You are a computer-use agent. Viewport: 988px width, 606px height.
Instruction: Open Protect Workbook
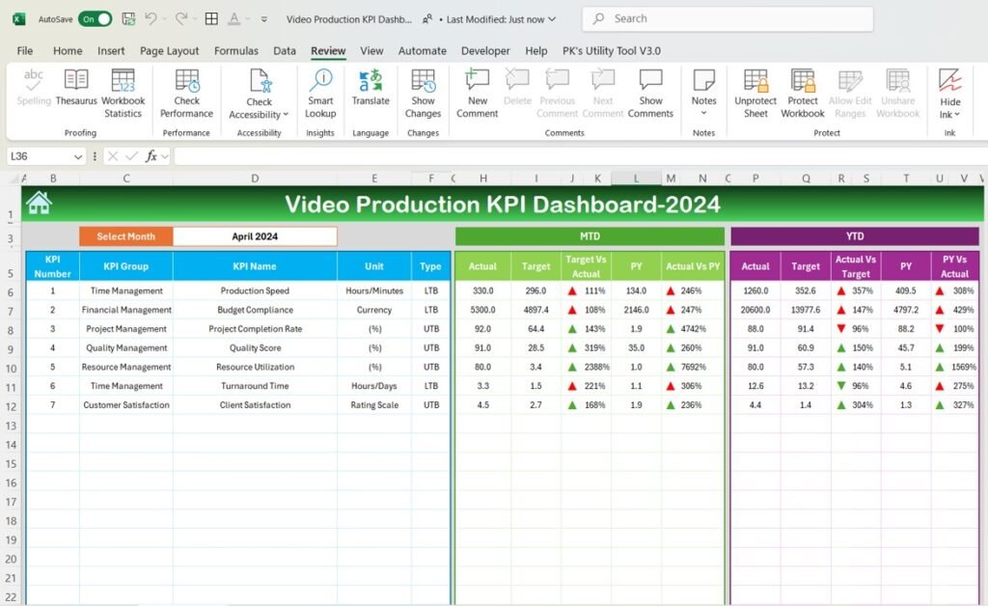803,92
